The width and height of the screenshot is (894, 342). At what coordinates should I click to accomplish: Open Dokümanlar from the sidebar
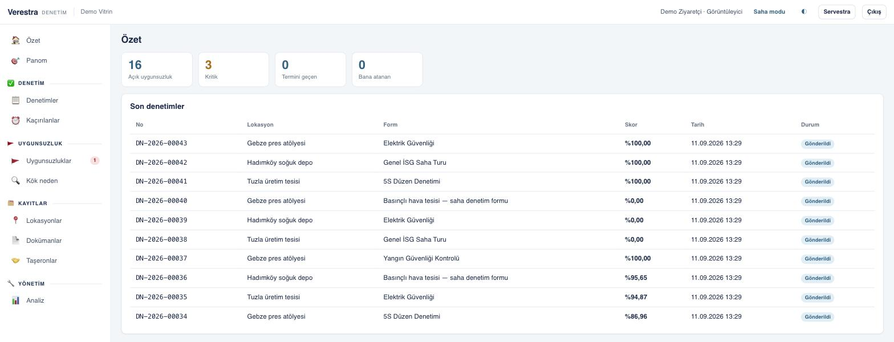55,241
